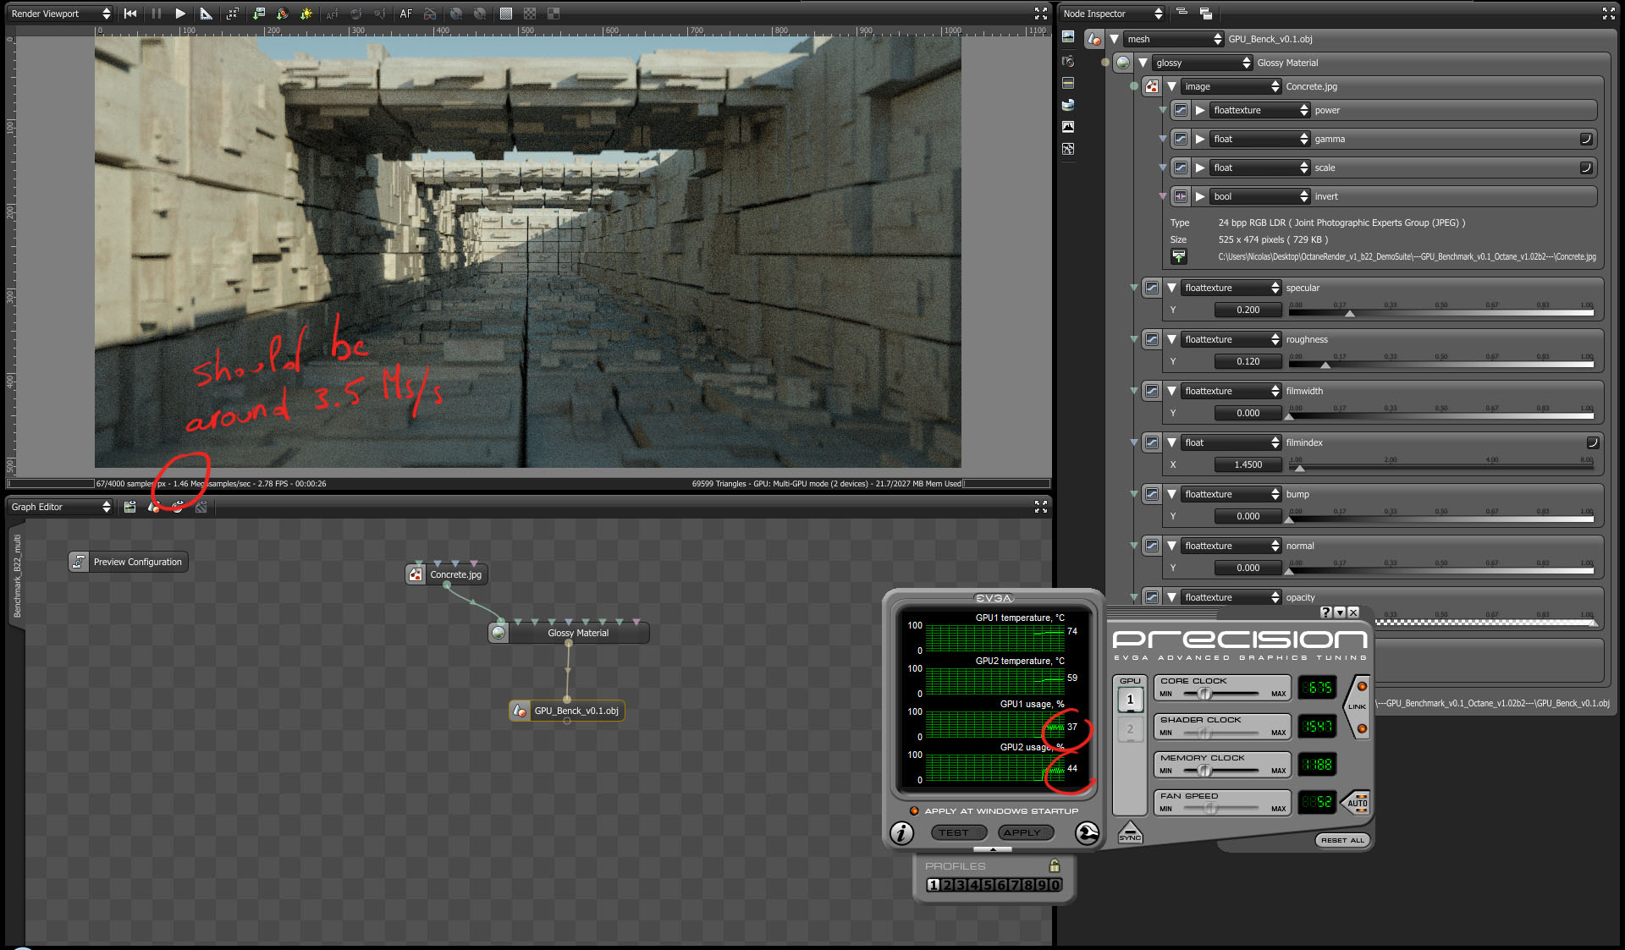Load image file for Concrete.jpg
Viewport: 1625px width, 950px height.
[x=1178, y=256]
